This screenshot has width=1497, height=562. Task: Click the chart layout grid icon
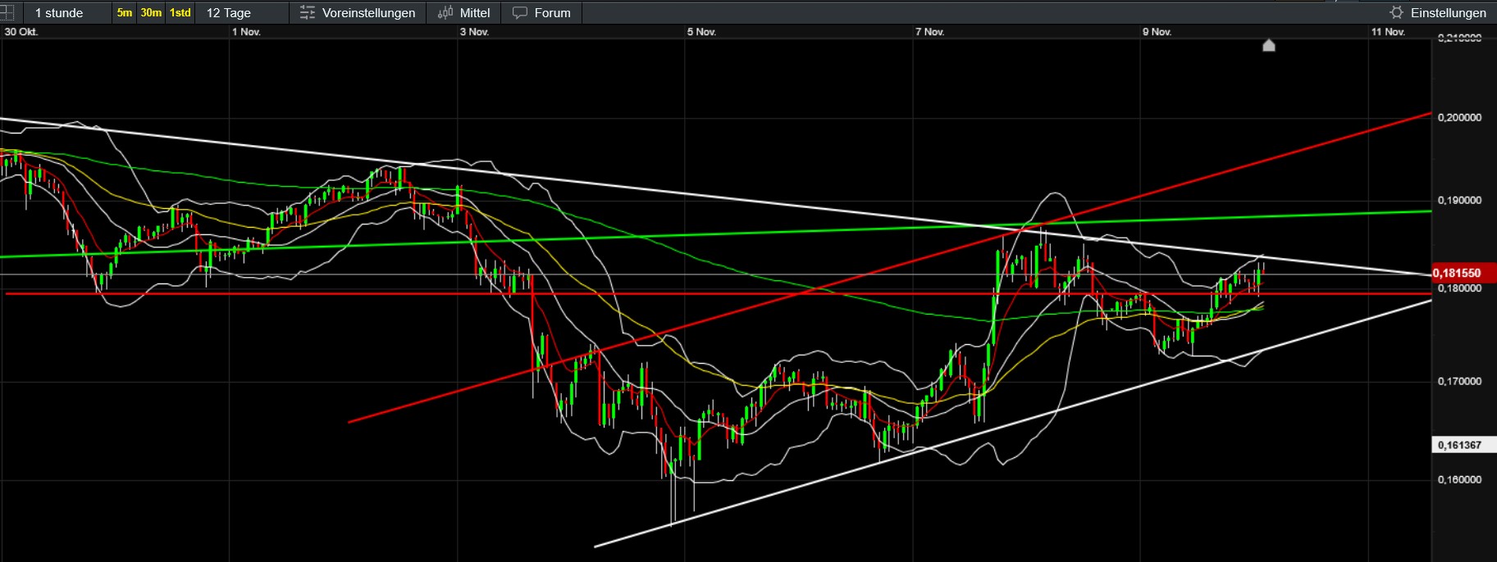(7, 12)
